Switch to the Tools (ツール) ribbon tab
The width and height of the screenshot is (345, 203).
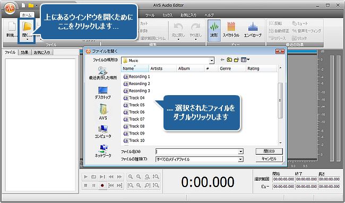(150, 15)
